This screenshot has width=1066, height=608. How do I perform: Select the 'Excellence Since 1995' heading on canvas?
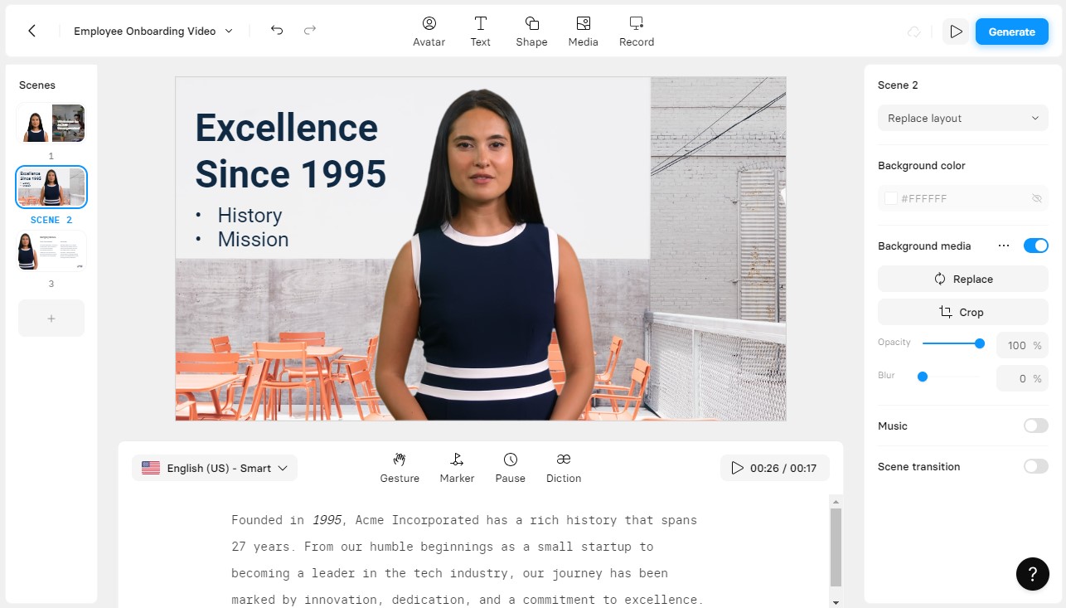tap(291, 151)
